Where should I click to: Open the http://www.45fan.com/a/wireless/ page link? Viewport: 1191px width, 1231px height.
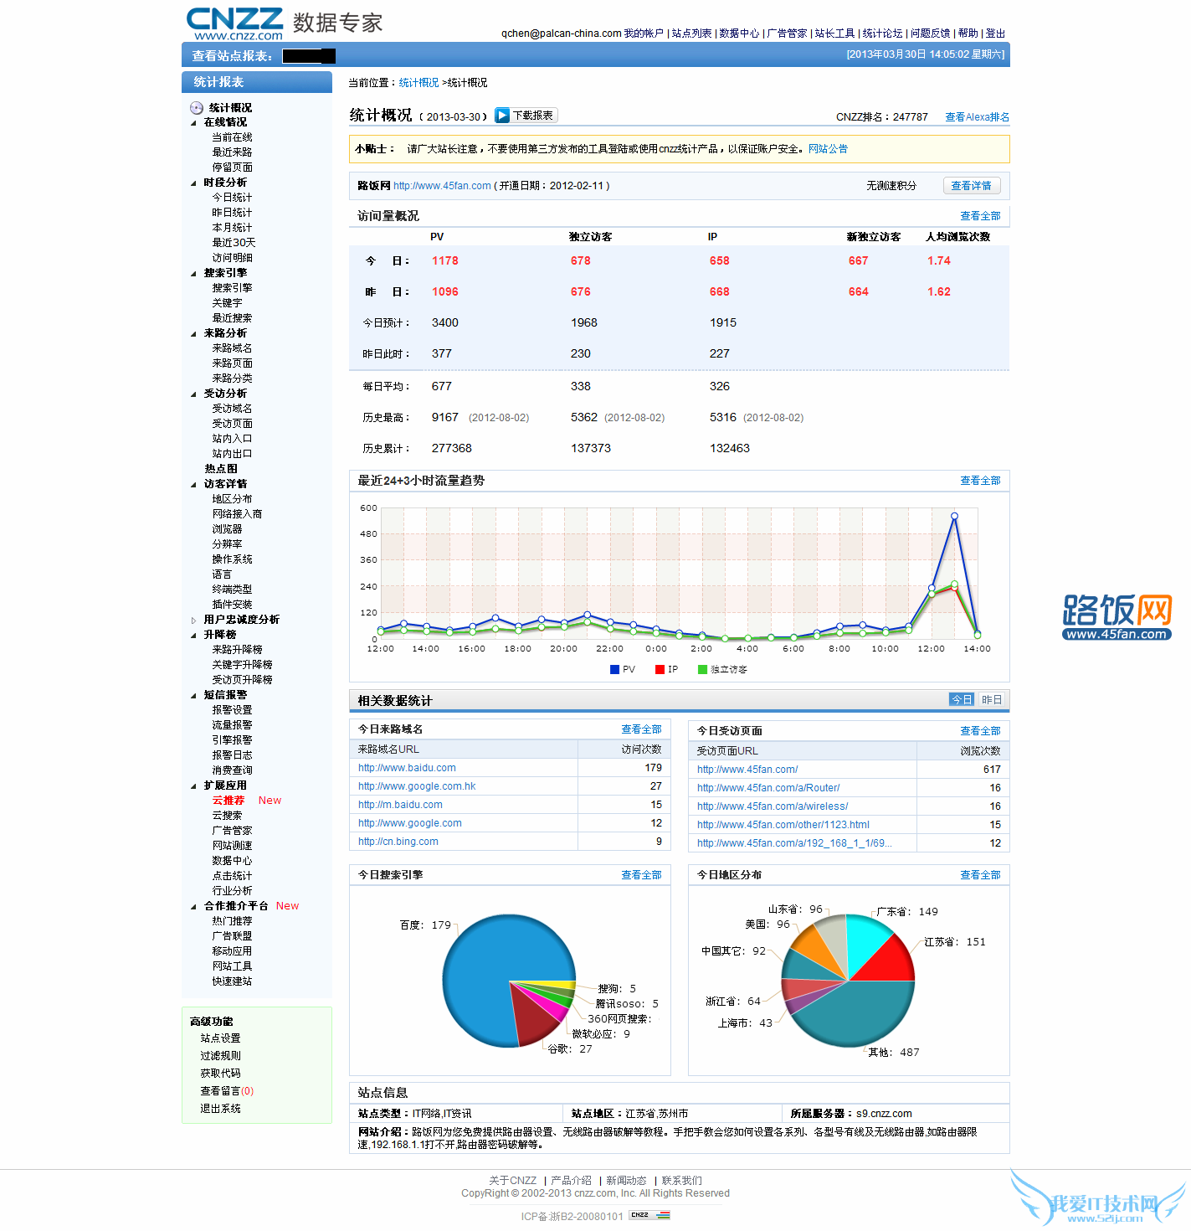pyautogui.click(x=773, y=806)
